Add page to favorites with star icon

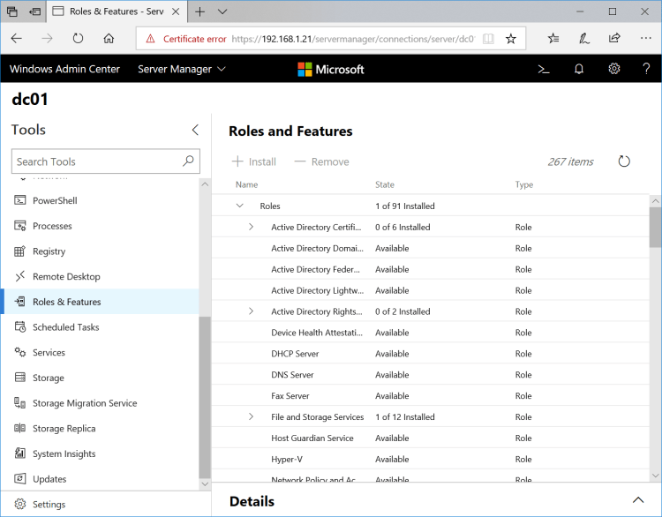pos(510,39)
